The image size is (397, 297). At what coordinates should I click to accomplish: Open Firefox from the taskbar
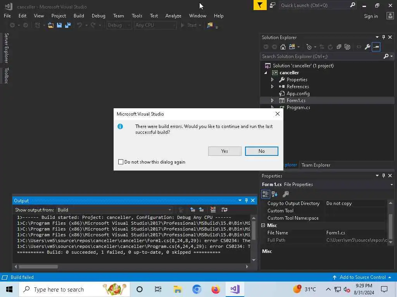click(x=216, y=289)
